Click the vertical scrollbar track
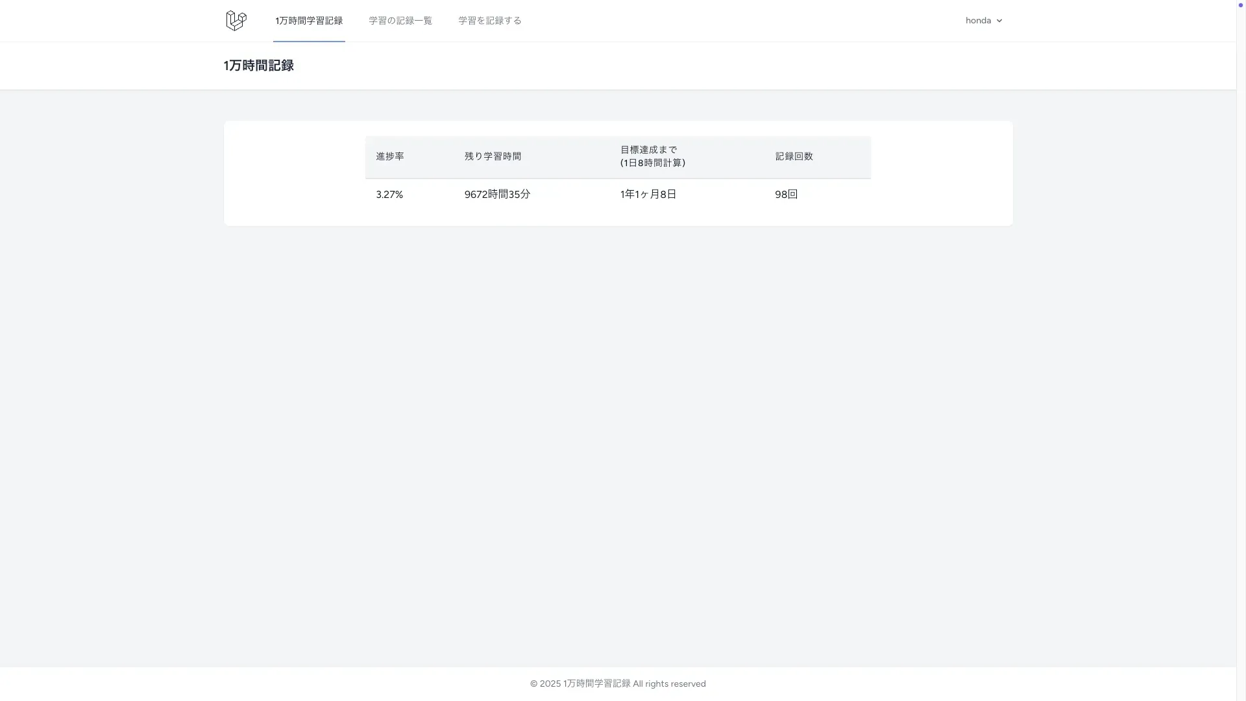This screenshot has width=1246, height=701. point(1241,350)
